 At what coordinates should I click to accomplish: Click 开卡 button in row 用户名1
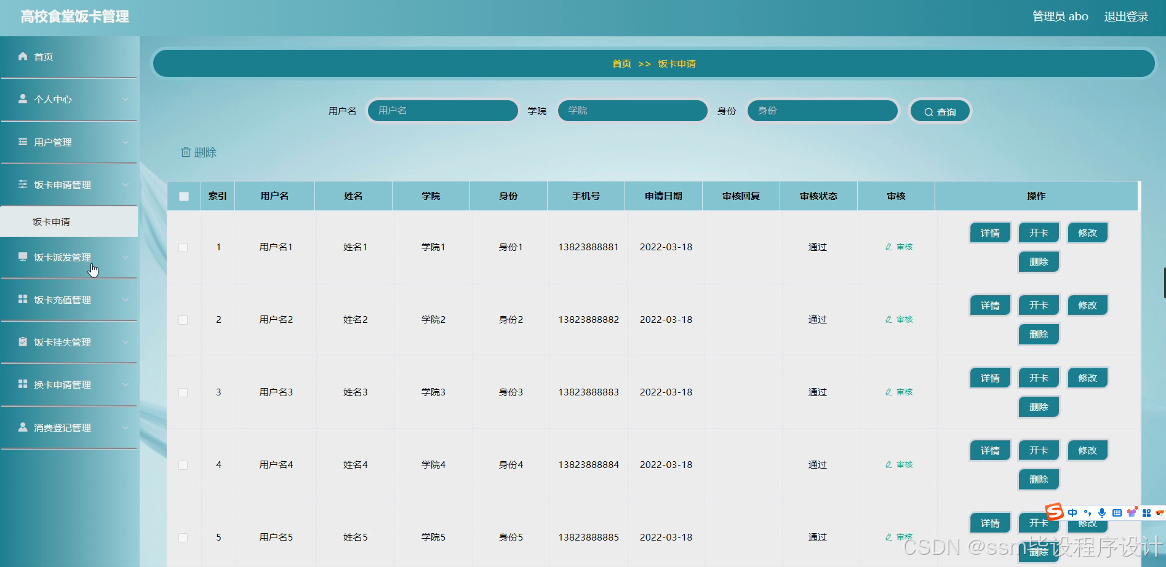coord(1039,233)
